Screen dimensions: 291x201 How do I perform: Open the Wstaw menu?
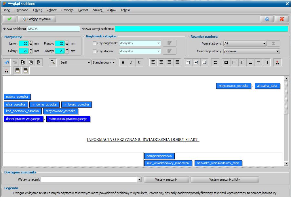111,10
